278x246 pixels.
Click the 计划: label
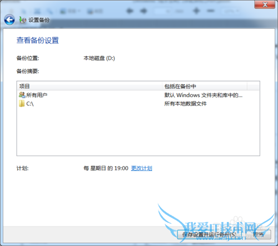[22, 168]
